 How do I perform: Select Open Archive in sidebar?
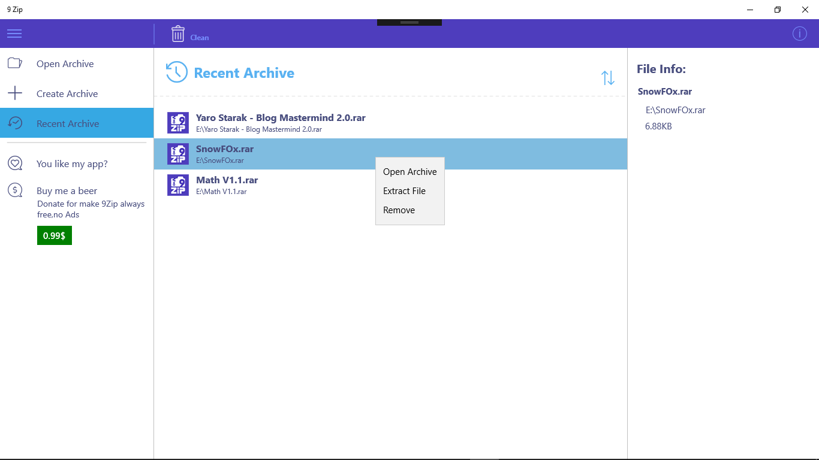(x=77, y=63)
